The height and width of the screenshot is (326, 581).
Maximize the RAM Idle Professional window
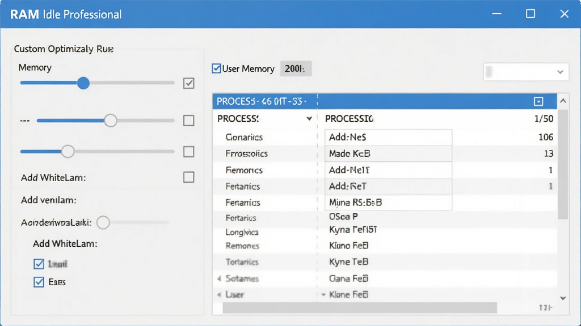(531, 14)
